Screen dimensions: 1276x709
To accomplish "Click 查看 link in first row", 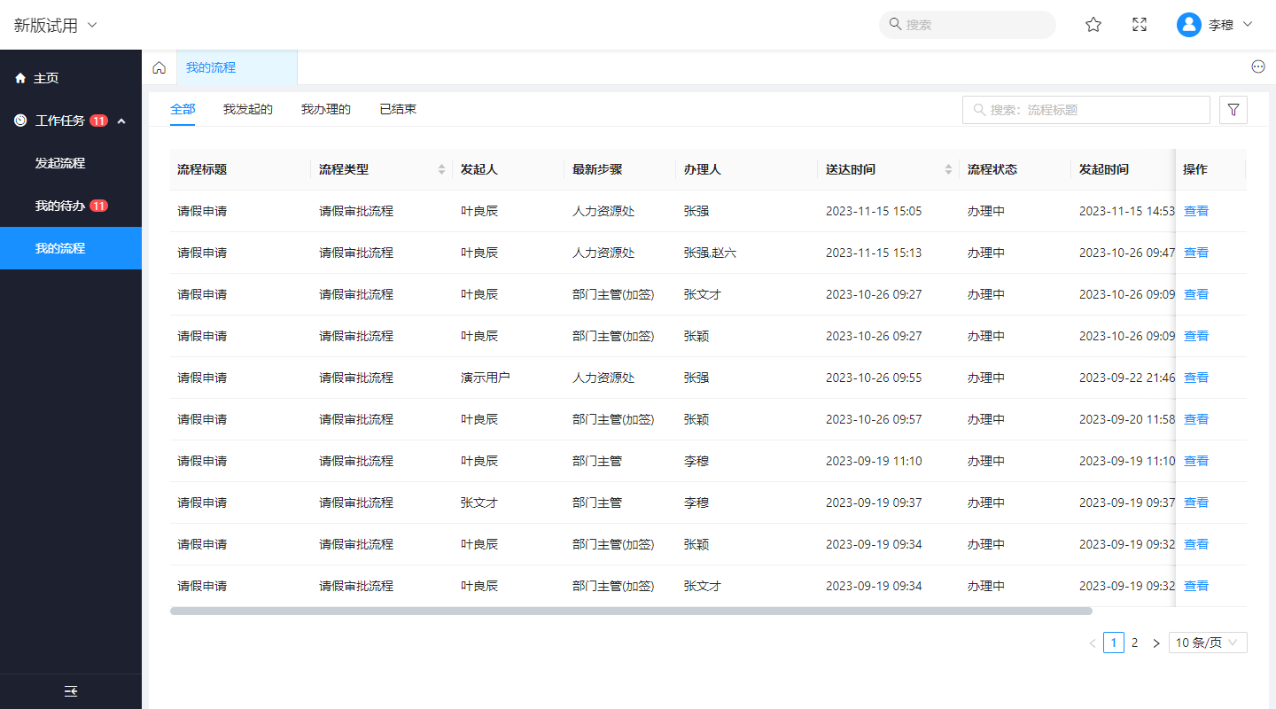I will click(x=1195, y=211).
